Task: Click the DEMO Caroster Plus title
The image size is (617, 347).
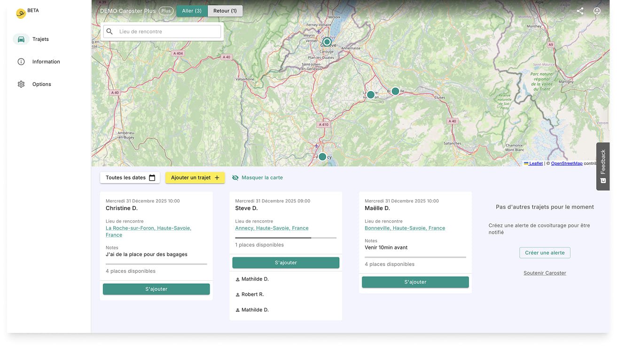Action: click(x=128, y=11)
